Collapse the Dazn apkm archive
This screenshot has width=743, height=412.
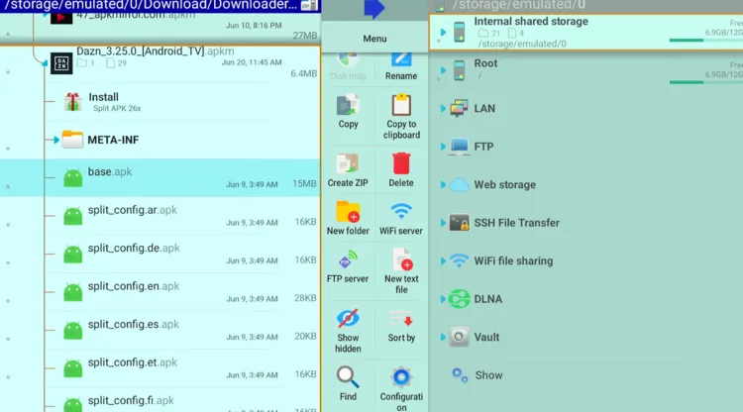[44, 63]
